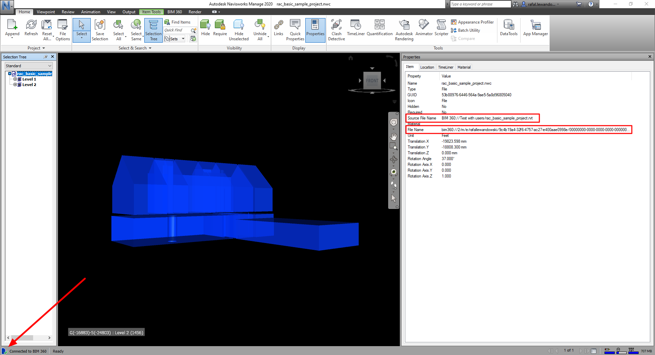Activate the Select tool
Image resolution: width=655 pixels, height=355 pixels.
[82, 30]
